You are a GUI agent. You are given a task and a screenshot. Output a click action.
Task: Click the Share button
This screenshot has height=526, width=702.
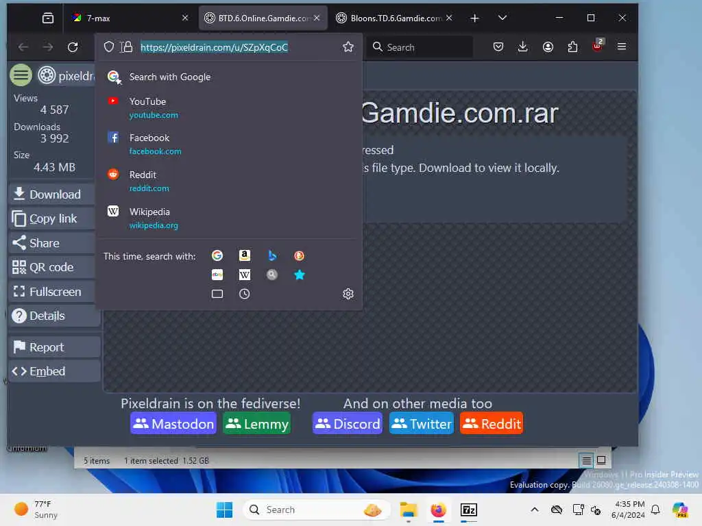click(x=52, y=243)
